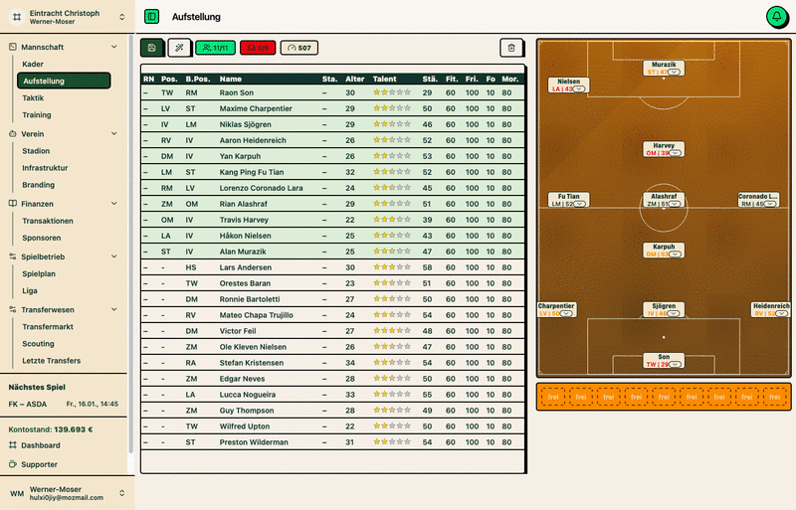Select player row Raon Son

[x=332, y=92]
